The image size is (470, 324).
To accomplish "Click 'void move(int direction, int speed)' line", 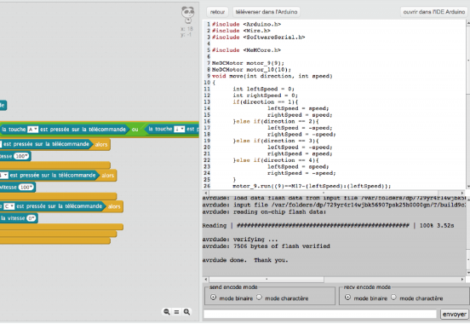I will [272, 76].
